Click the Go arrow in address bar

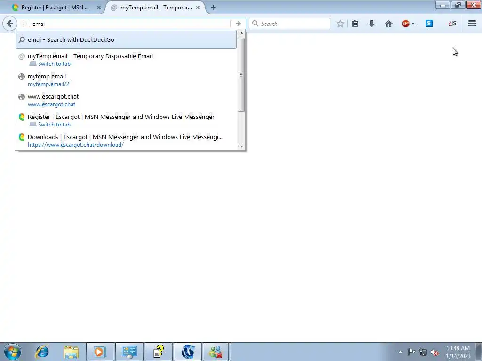coord(238,24)
